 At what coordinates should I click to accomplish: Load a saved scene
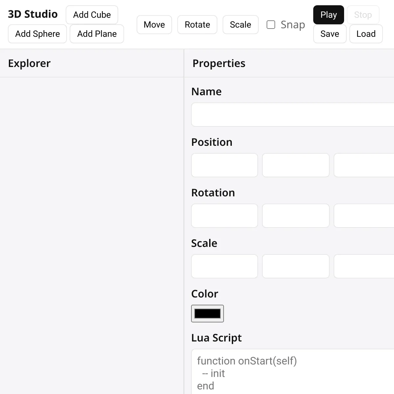tap(366, 34)
